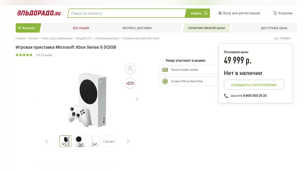Click the shopping cart icon

click(275, 13)
